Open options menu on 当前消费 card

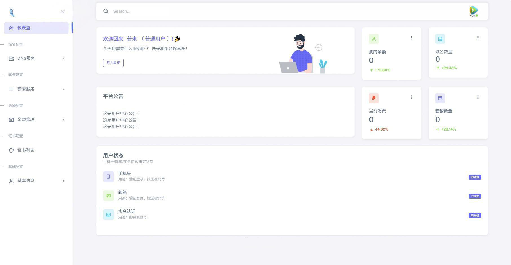pyautogui.click(x=411, y=97)
